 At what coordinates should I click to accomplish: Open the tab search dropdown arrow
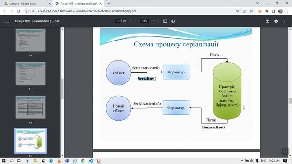[x=257, y=3]
